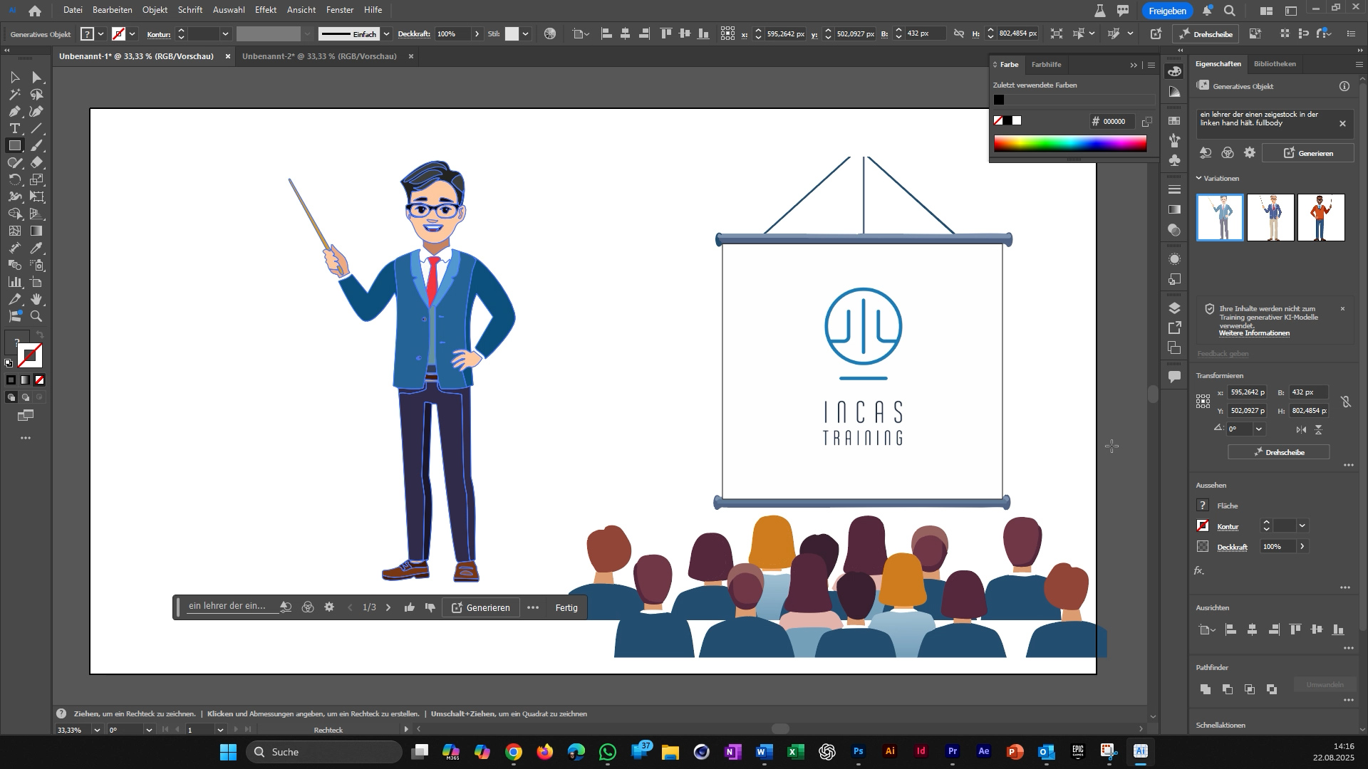Select the Selection tool arrow
1368x769 pixels.
14,77
